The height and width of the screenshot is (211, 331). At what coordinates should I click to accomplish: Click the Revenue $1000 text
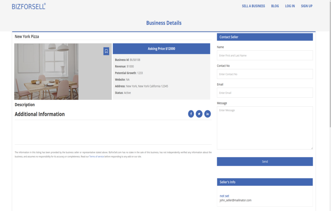[124, 66]
